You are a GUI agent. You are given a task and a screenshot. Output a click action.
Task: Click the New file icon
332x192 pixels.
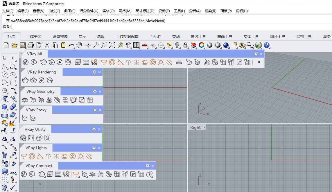tap(6, 45)
